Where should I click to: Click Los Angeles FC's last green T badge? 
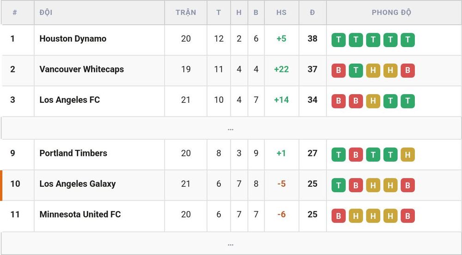pyautogui.click(x=407, y=101)
